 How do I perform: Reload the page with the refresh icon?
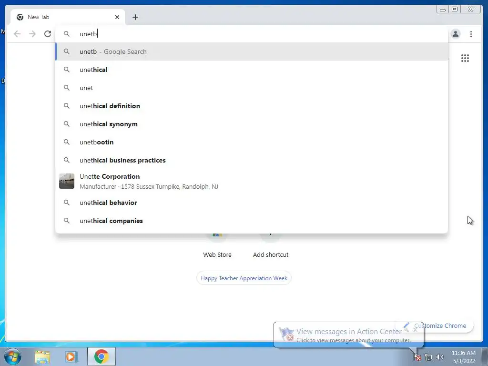coord(48,34)
